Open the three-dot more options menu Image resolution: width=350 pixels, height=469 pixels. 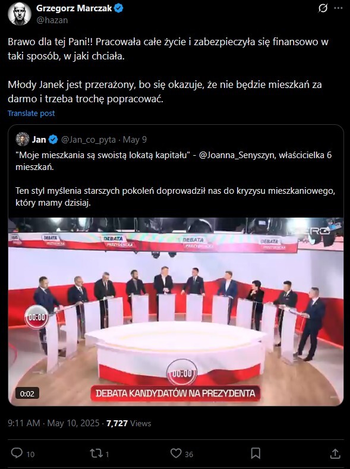[338, 8]
